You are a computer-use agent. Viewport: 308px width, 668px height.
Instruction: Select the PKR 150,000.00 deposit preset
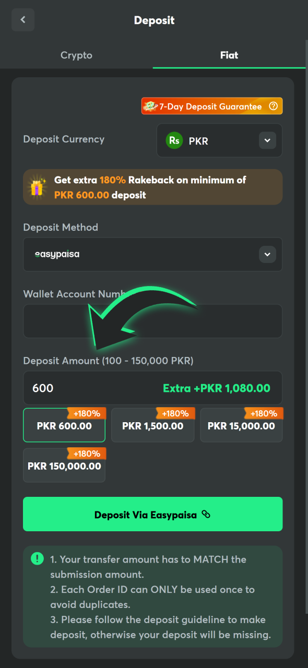click(64, 466)
